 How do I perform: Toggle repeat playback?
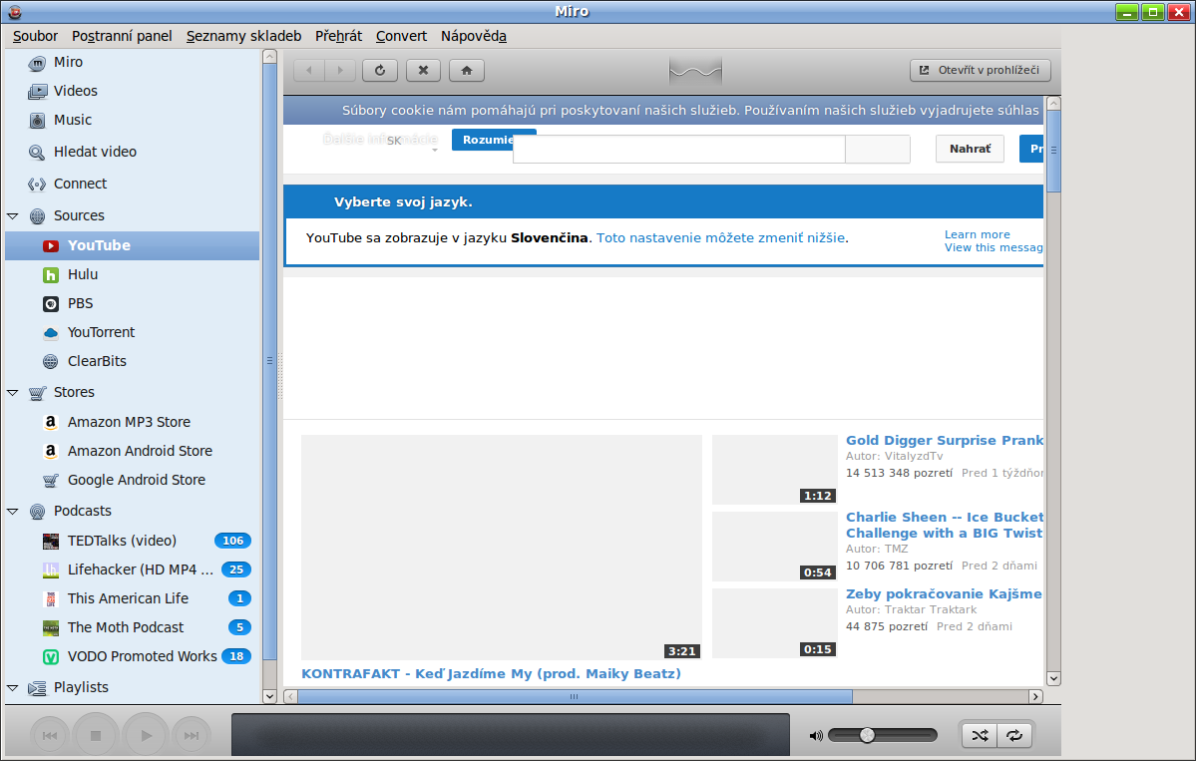1014,735
